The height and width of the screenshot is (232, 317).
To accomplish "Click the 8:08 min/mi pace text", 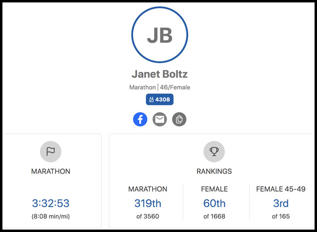I will 50,216.
